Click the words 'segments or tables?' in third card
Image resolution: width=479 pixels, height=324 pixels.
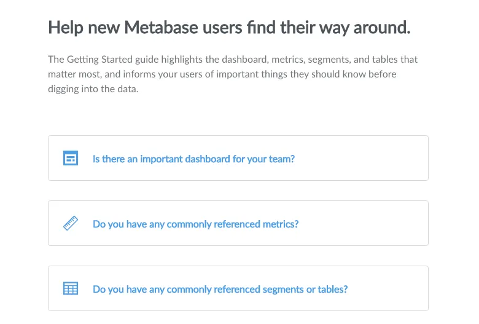tap(305, 290)
